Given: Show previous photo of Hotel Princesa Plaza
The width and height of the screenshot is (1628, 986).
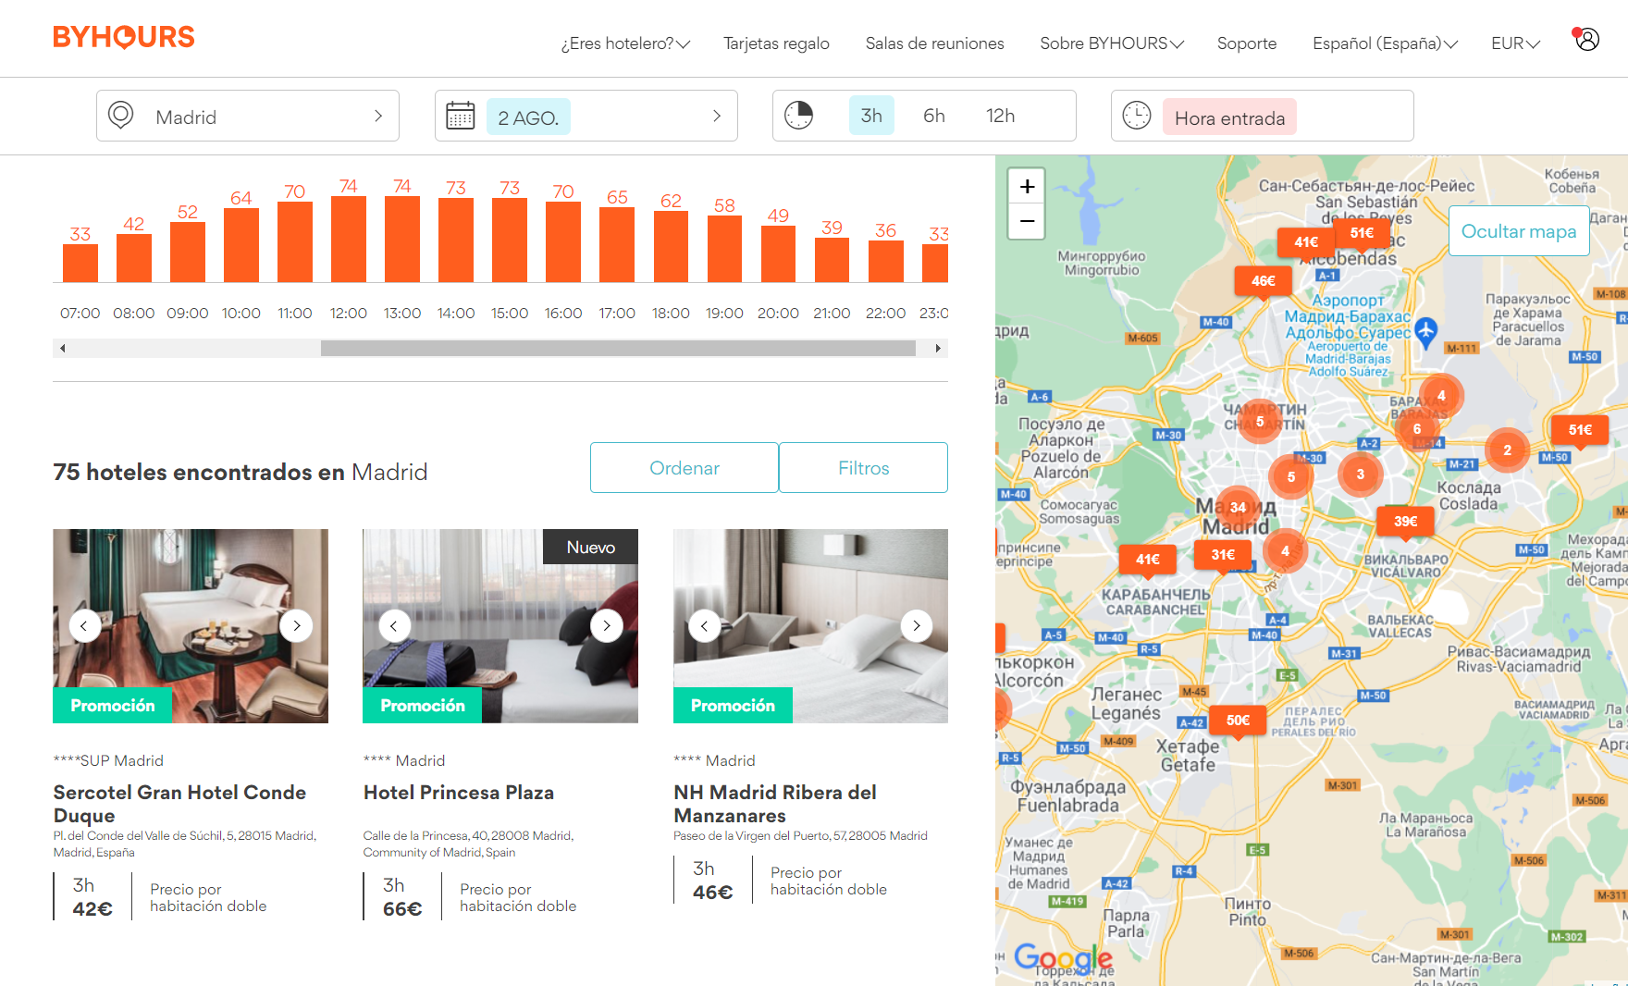Looking at the screenshot, I should coord(394,626).
